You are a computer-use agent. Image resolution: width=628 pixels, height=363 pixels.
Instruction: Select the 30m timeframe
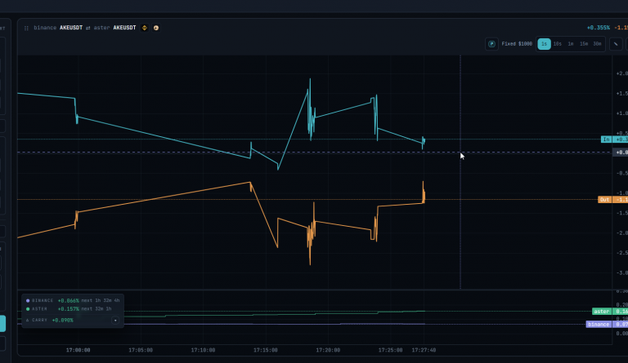[597, 44]
